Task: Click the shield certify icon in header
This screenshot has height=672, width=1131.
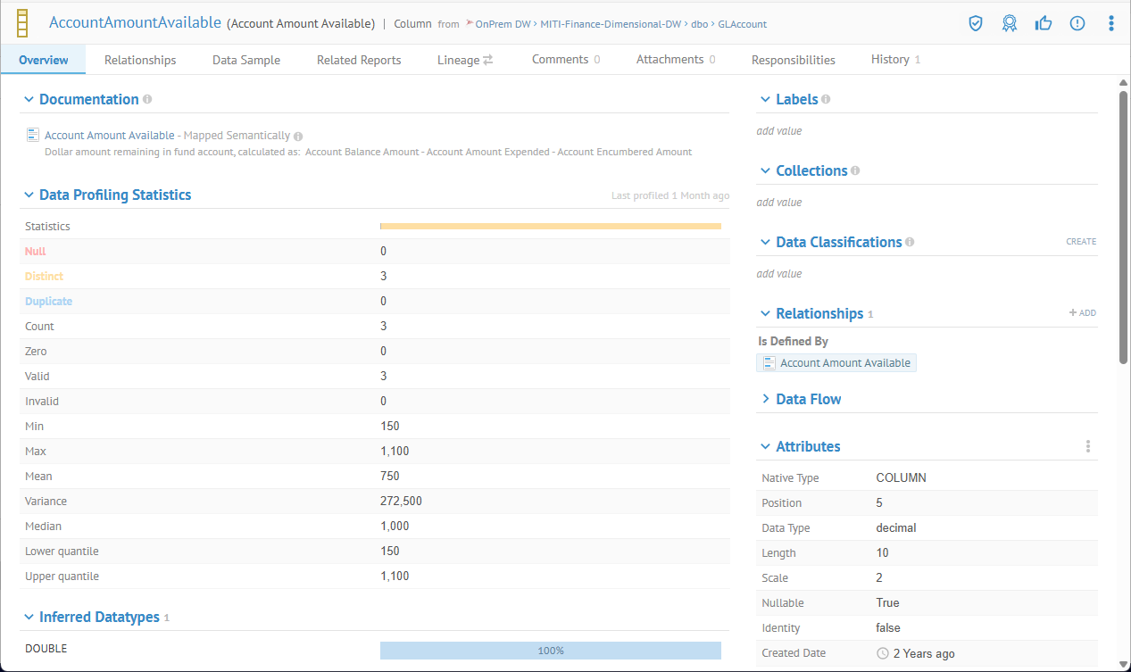Action: [x=976, y=23]
